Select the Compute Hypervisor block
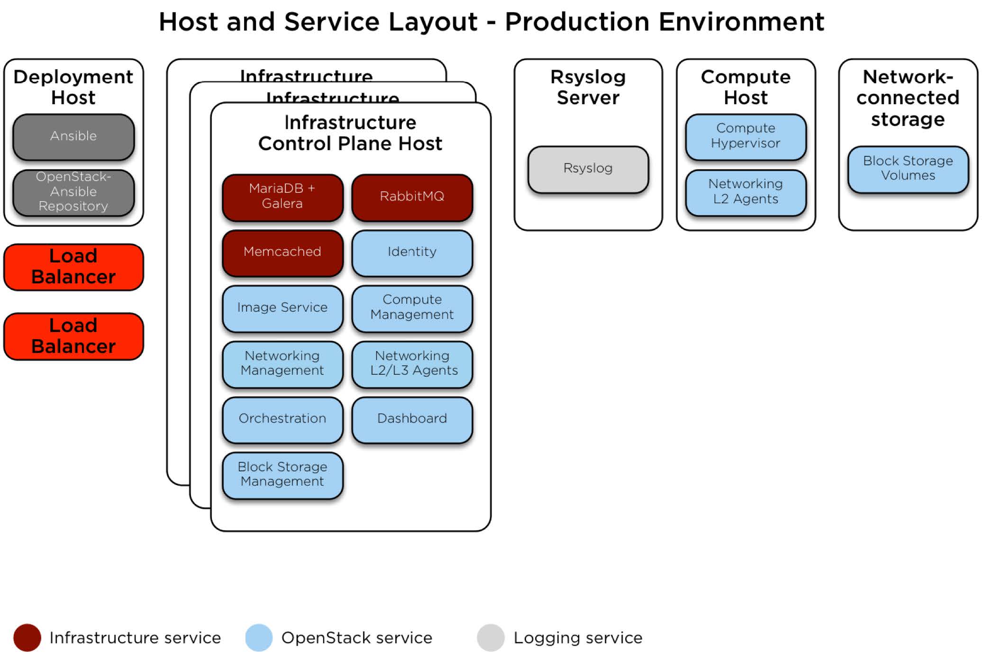 [746, 136]
